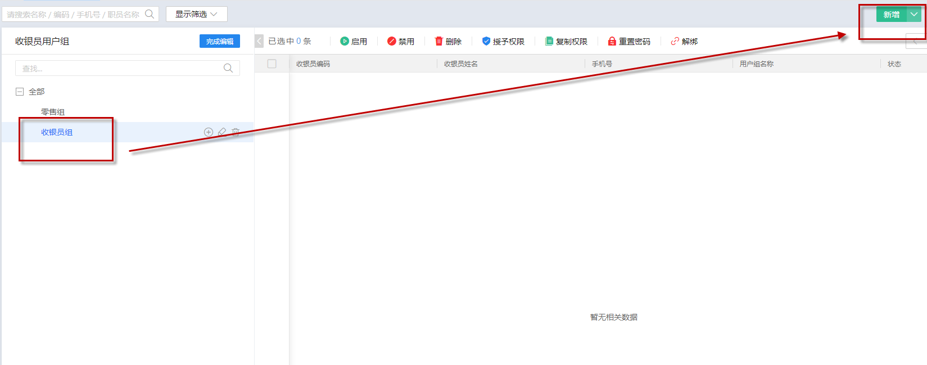Click the 用户组名称 column header
This screenshot has width=927, height=365.
pyautogui.click(x=757, y=64)
